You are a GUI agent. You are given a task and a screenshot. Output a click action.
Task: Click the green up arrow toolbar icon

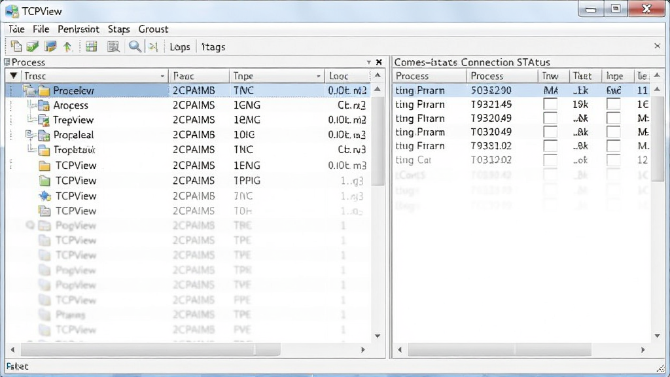67,46
